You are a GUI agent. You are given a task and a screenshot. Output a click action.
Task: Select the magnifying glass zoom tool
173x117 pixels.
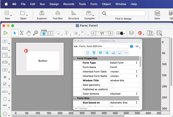coord(35,33)
